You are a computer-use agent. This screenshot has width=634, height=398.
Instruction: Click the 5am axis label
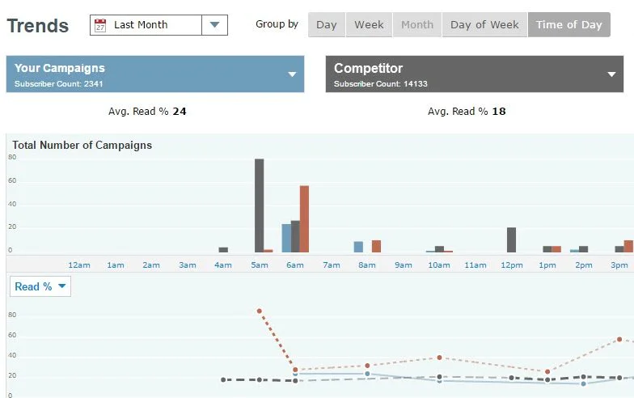coord(259,265)
